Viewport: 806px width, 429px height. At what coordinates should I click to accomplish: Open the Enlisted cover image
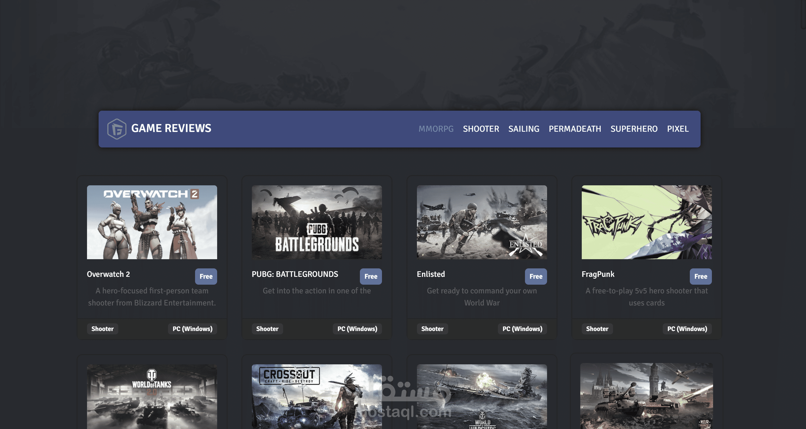(482, 222)
